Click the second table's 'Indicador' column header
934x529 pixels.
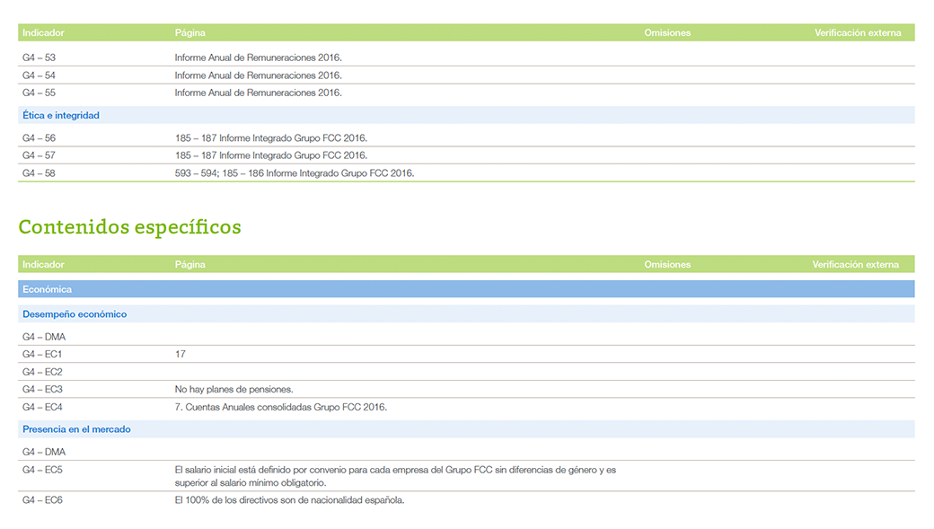click(43, 264)
